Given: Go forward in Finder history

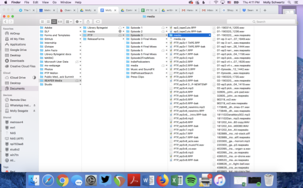Looking at the screenshot, I should [x=11, y=21].
